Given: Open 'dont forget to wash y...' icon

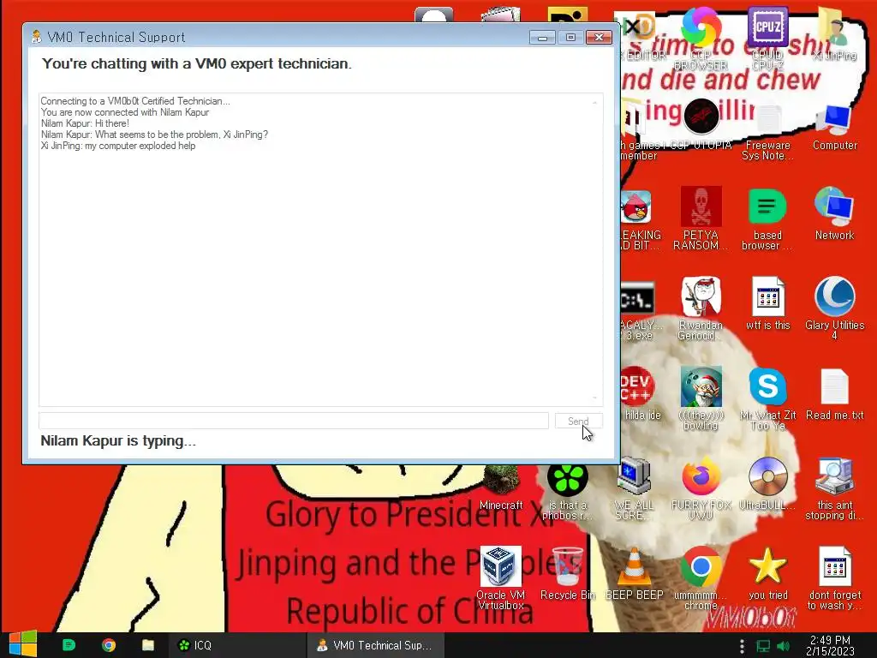Looking at the screenshot, I should 834,578.
